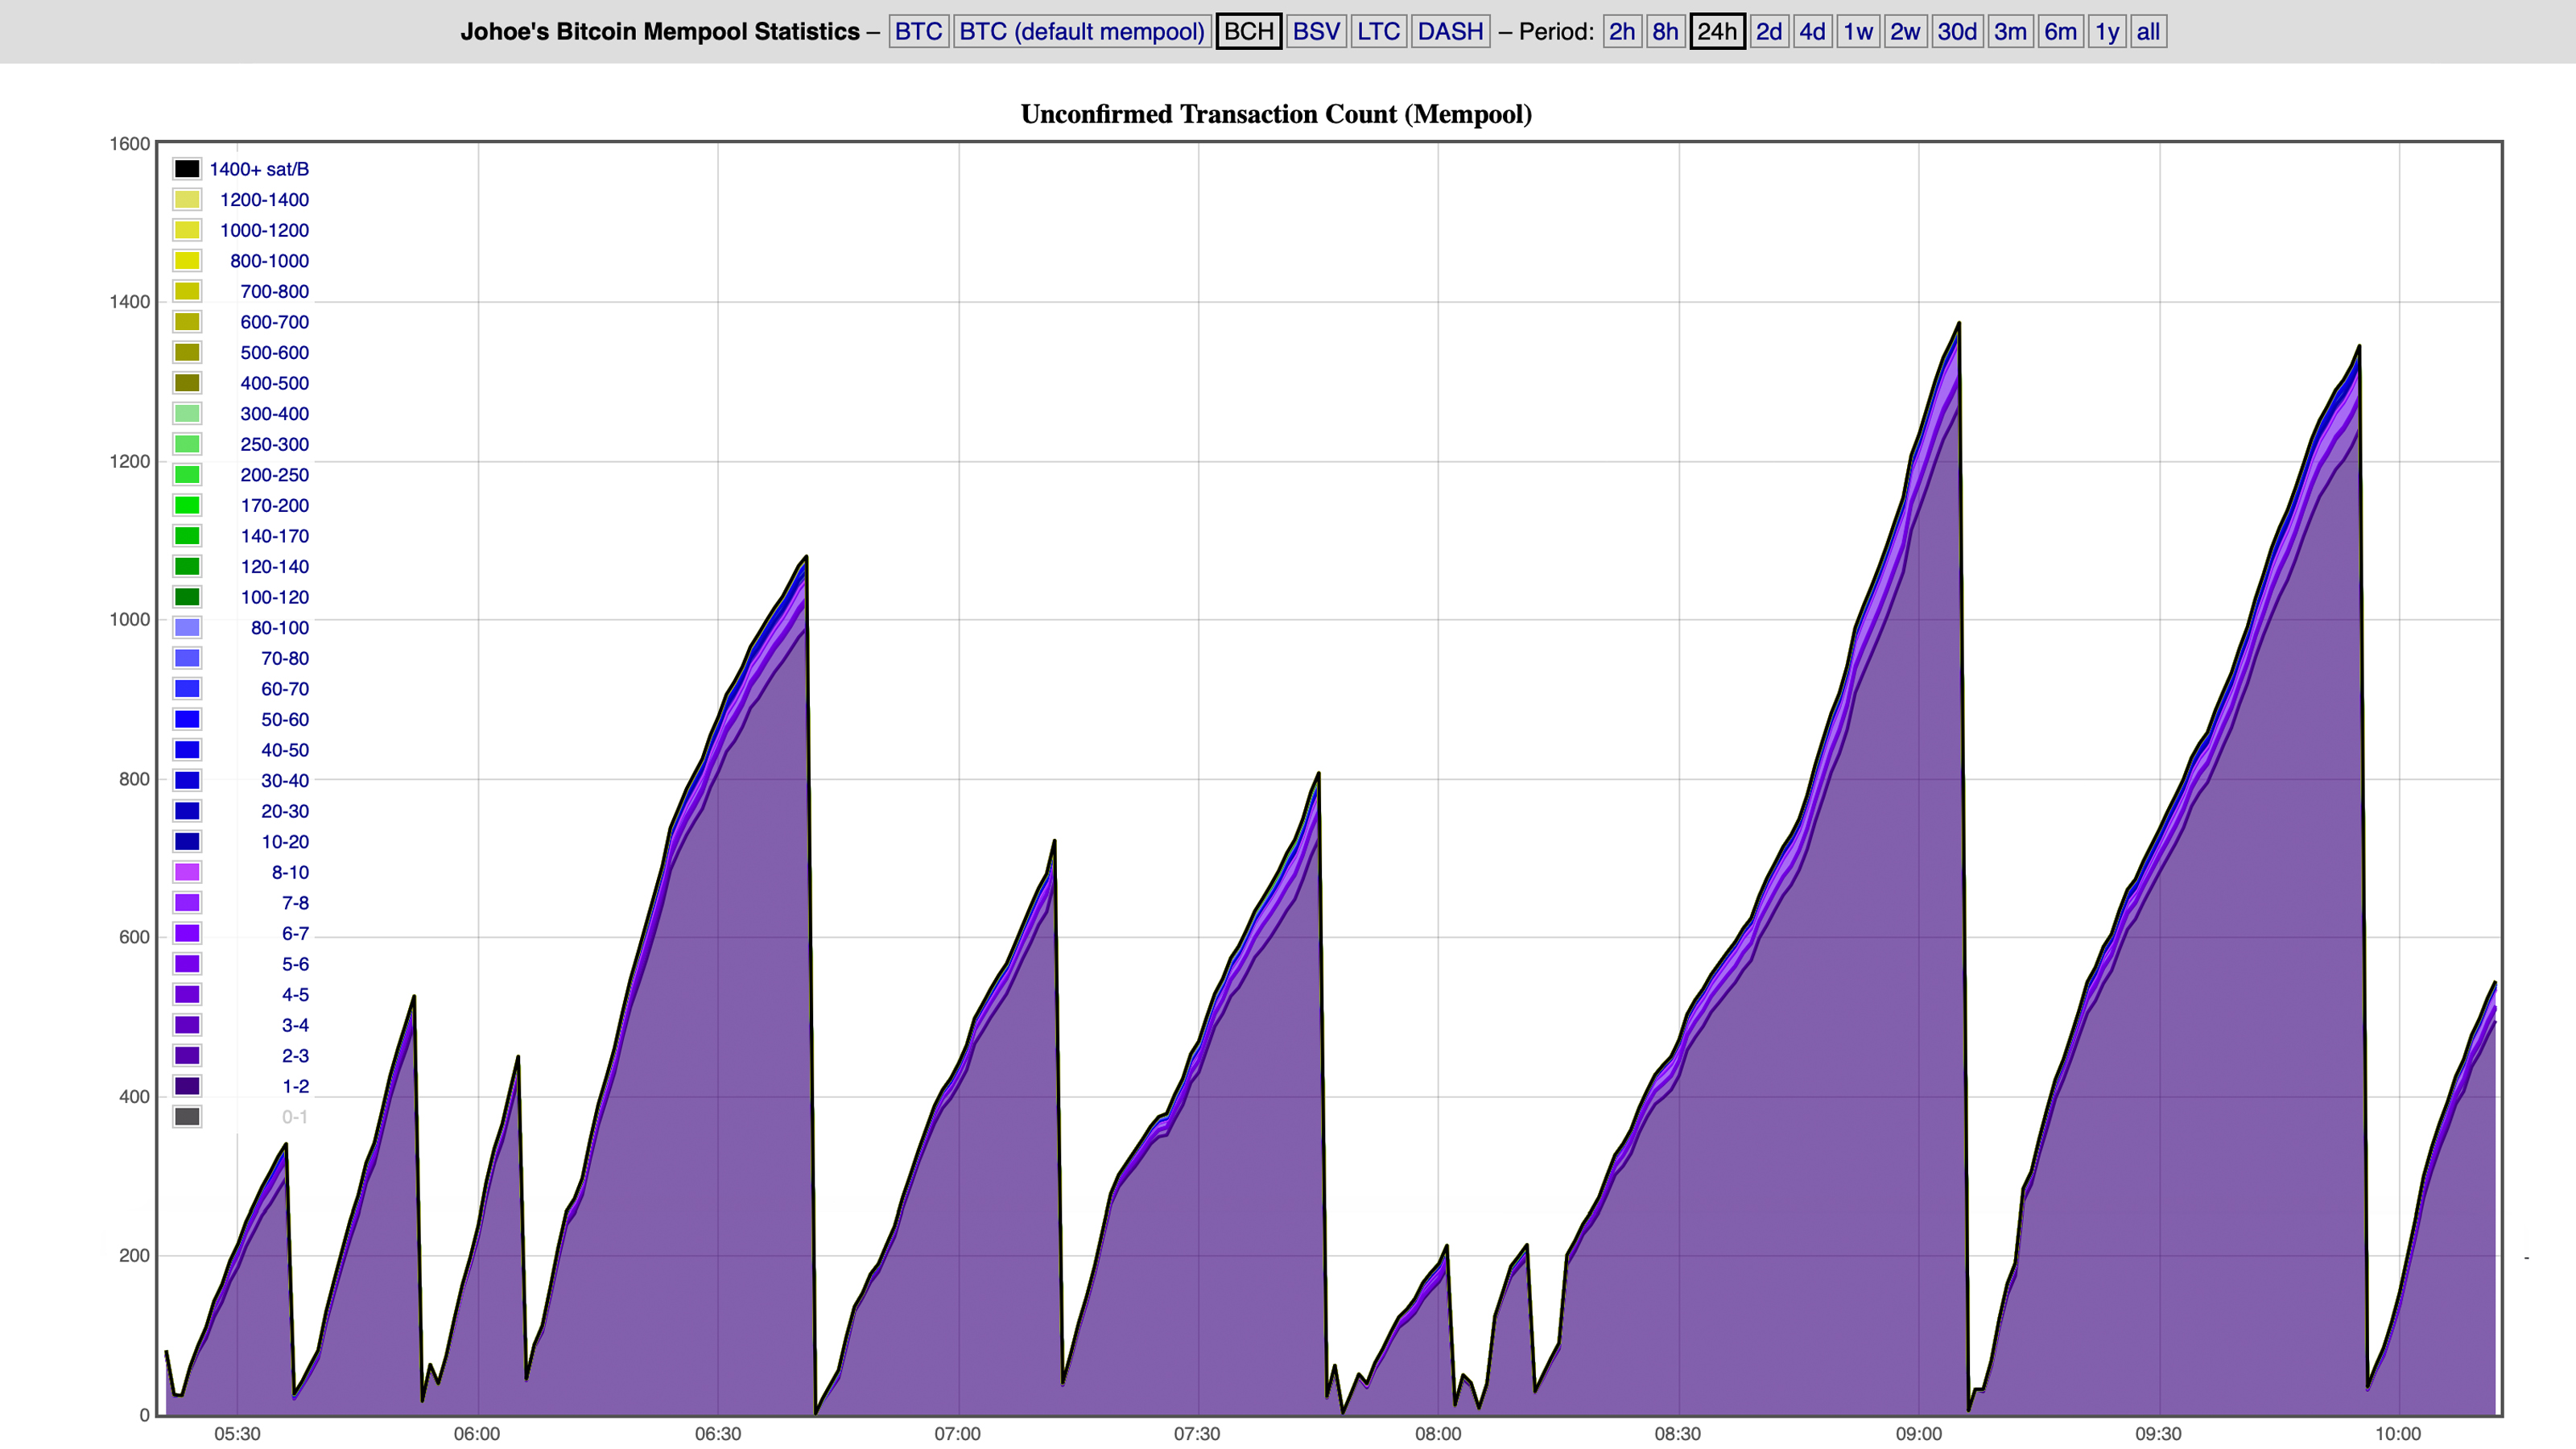Open BTC (default mempool) view
Screen dimensions: 2576x1449
point(1082,32)
